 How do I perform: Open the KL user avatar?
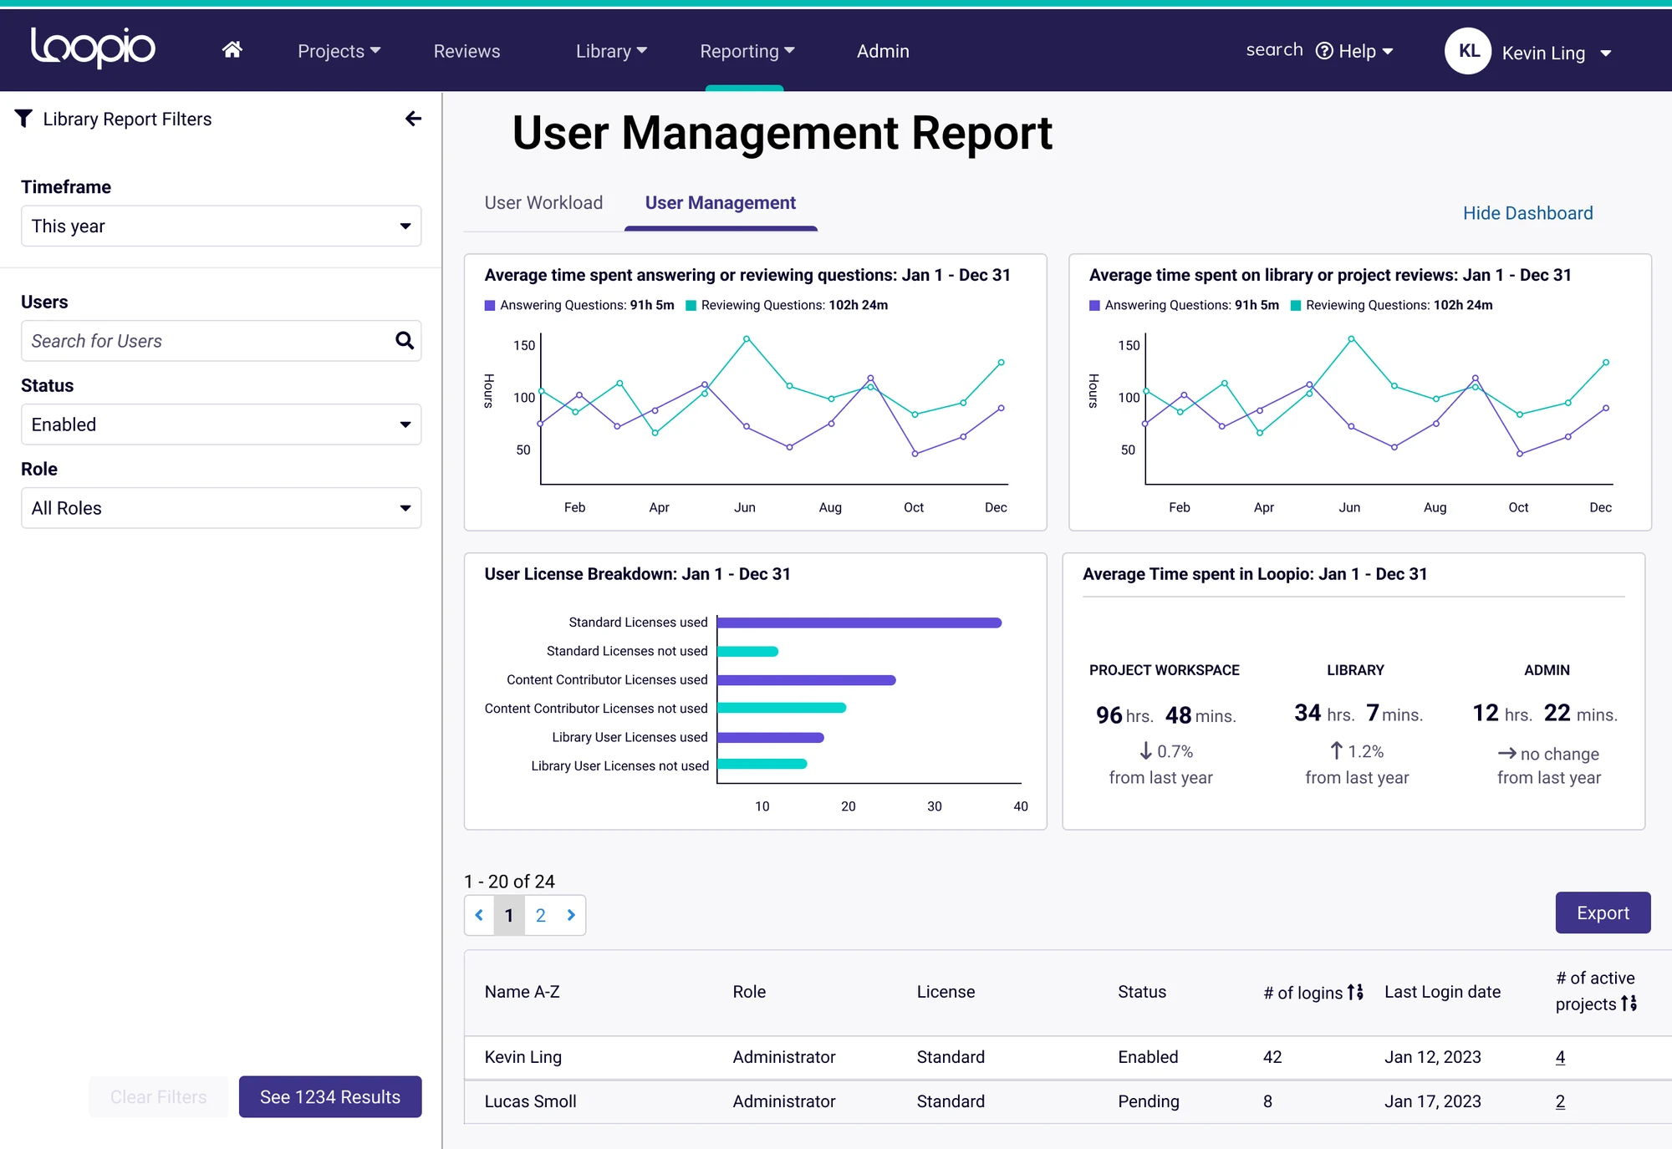1468,51
